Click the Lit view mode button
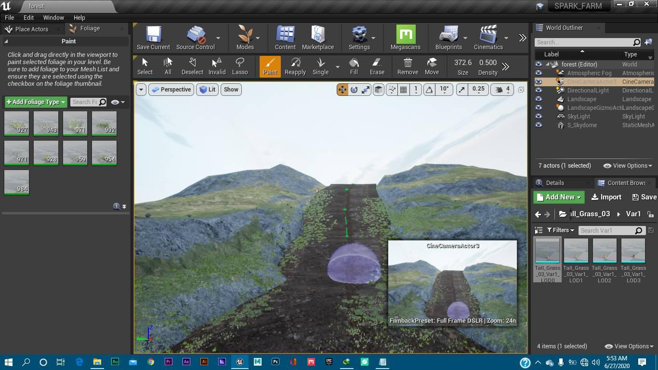The image size is (658, 370). [207, 90]
